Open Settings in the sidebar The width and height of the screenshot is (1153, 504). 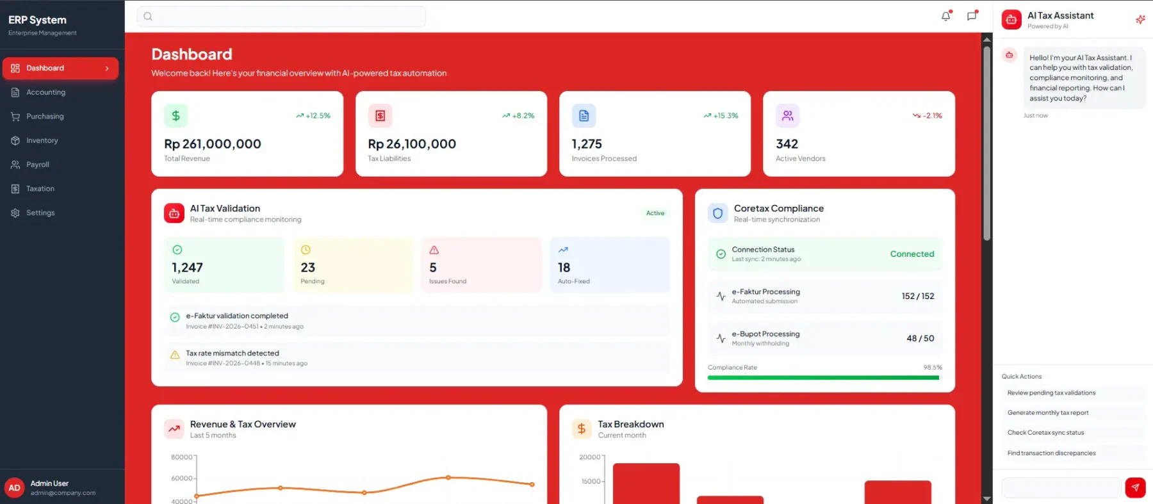click(x=61, y=213)
